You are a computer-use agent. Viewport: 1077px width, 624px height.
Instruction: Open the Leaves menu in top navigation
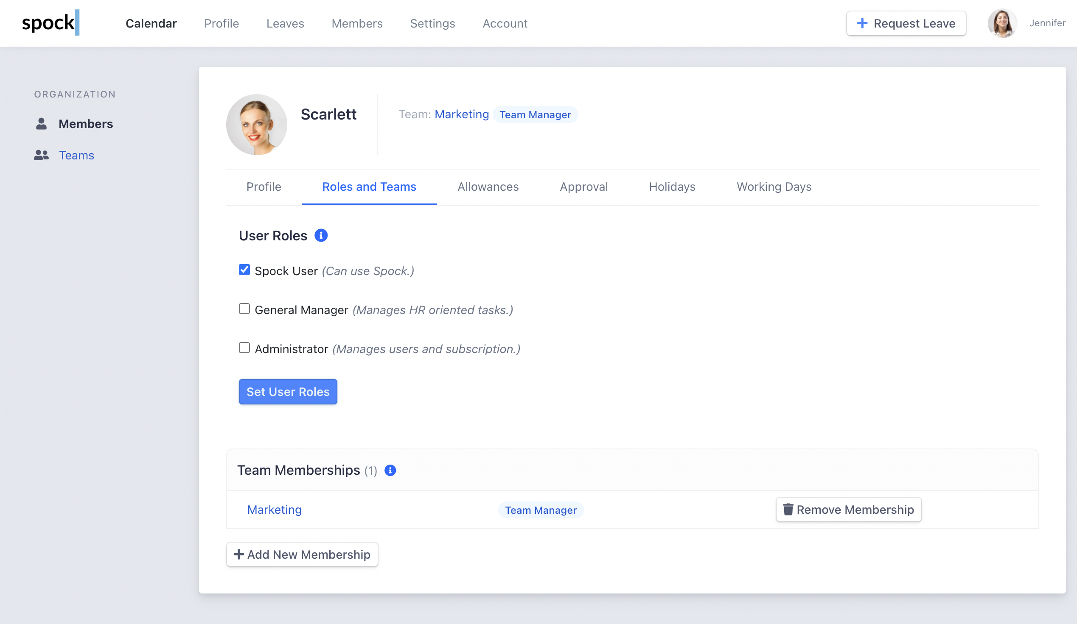point(285,23)
